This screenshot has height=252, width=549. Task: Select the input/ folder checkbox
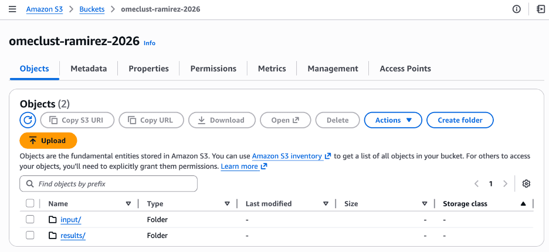(x=30, y=220)
